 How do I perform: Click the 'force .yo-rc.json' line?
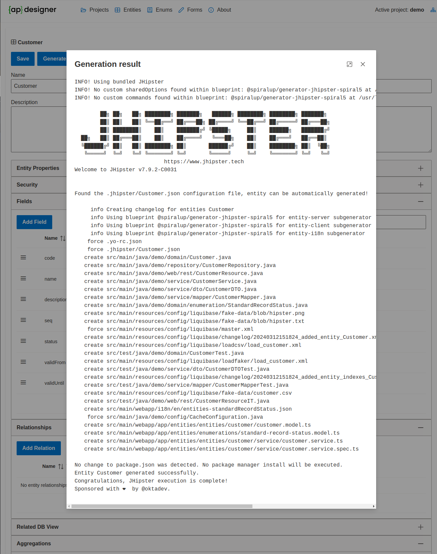(114, 241)
